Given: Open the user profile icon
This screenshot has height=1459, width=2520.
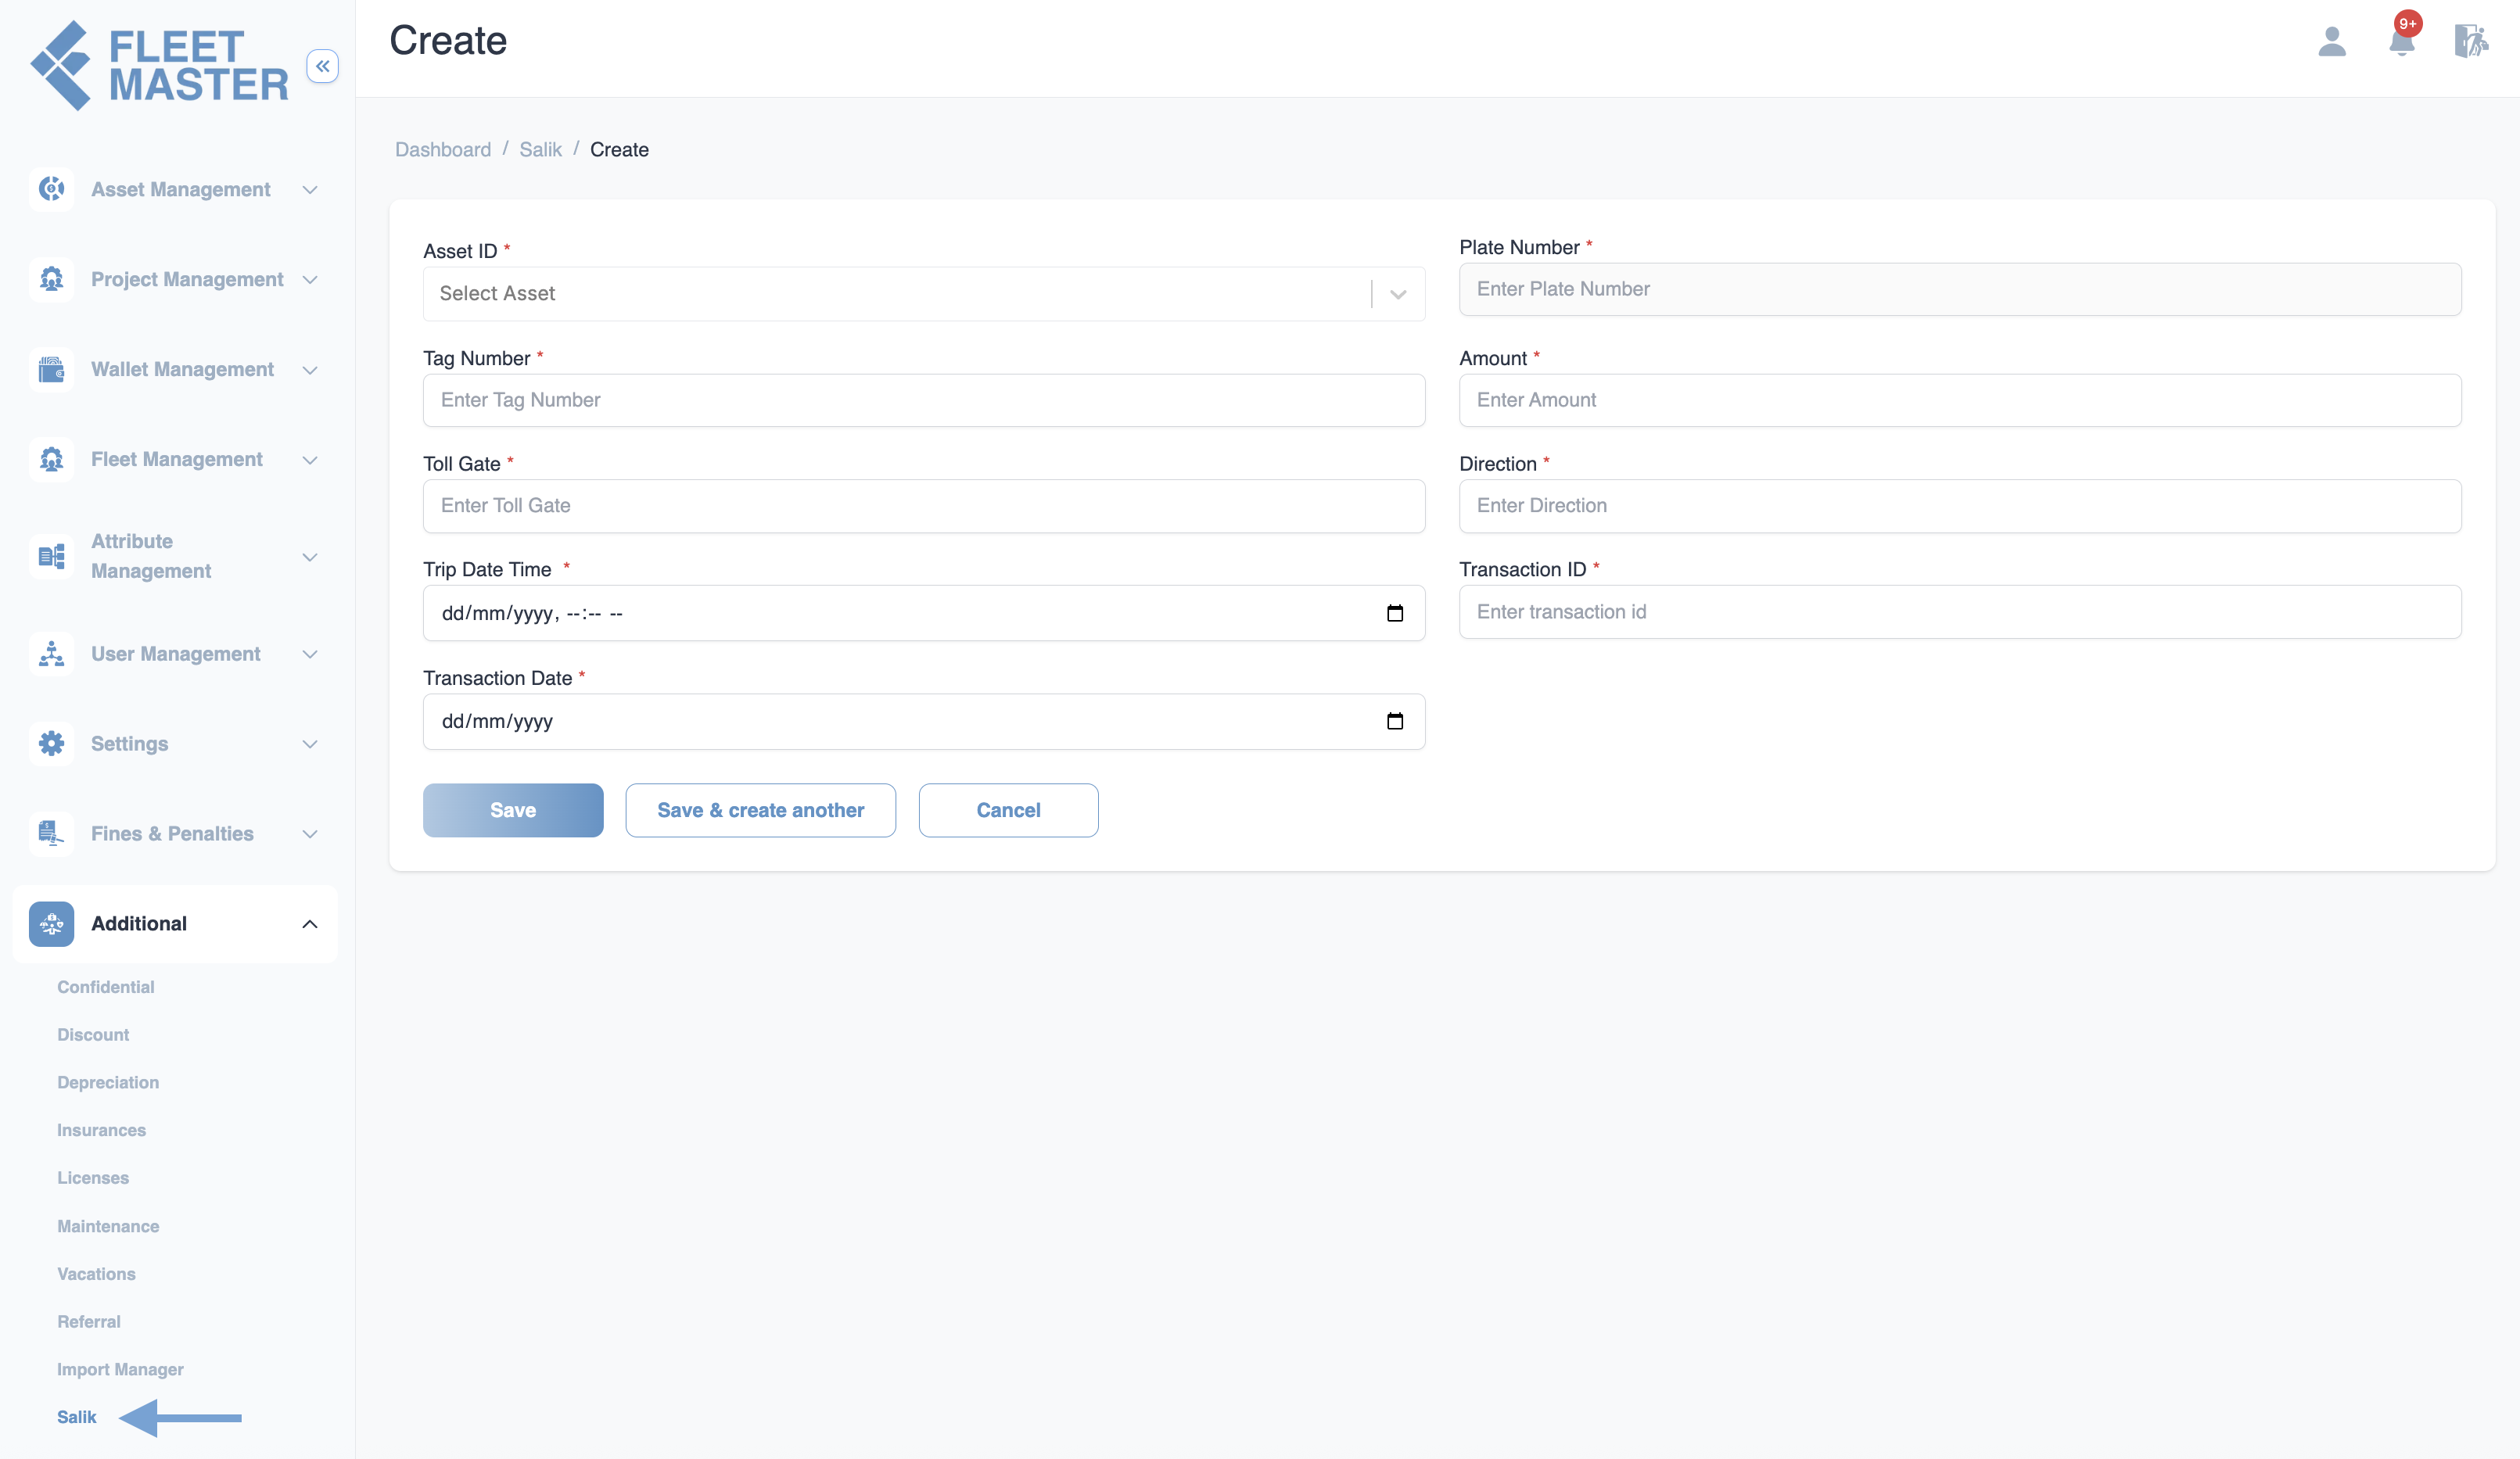Looking at the screenshot, I should point(2332,41).
